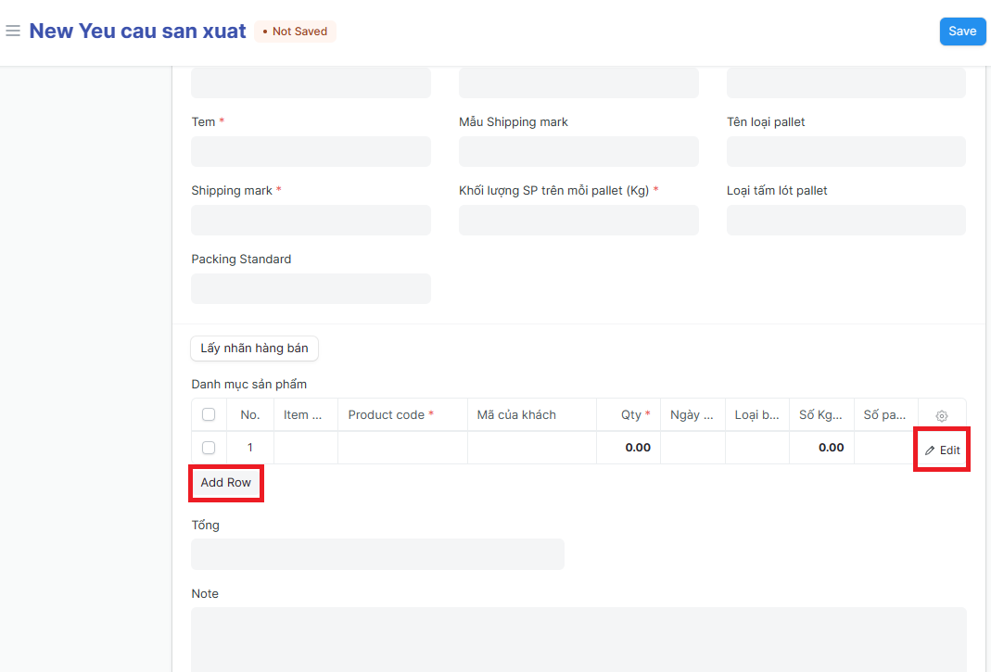
Task: Click the Edit pencil icon on row 1
Action: (931, 450)
